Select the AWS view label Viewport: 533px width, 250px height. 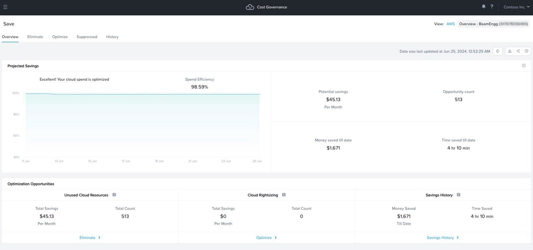pos(450,24)
